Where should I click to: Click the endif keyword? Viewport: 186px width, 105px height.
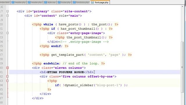point(56,46)
